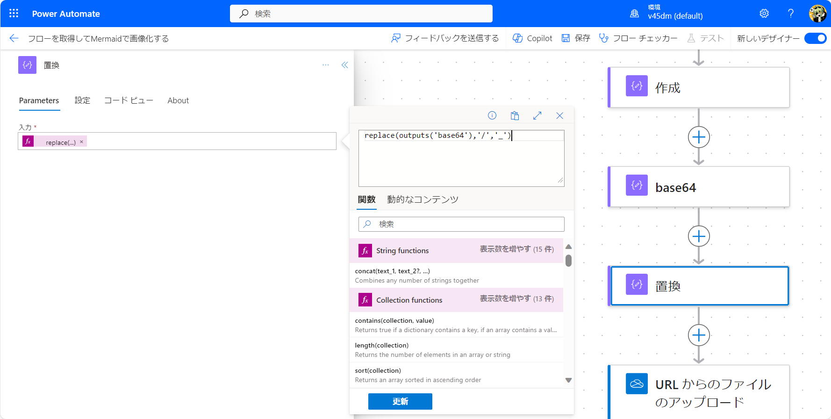
Task: Click the 更新 button
Action: point(400,401)
